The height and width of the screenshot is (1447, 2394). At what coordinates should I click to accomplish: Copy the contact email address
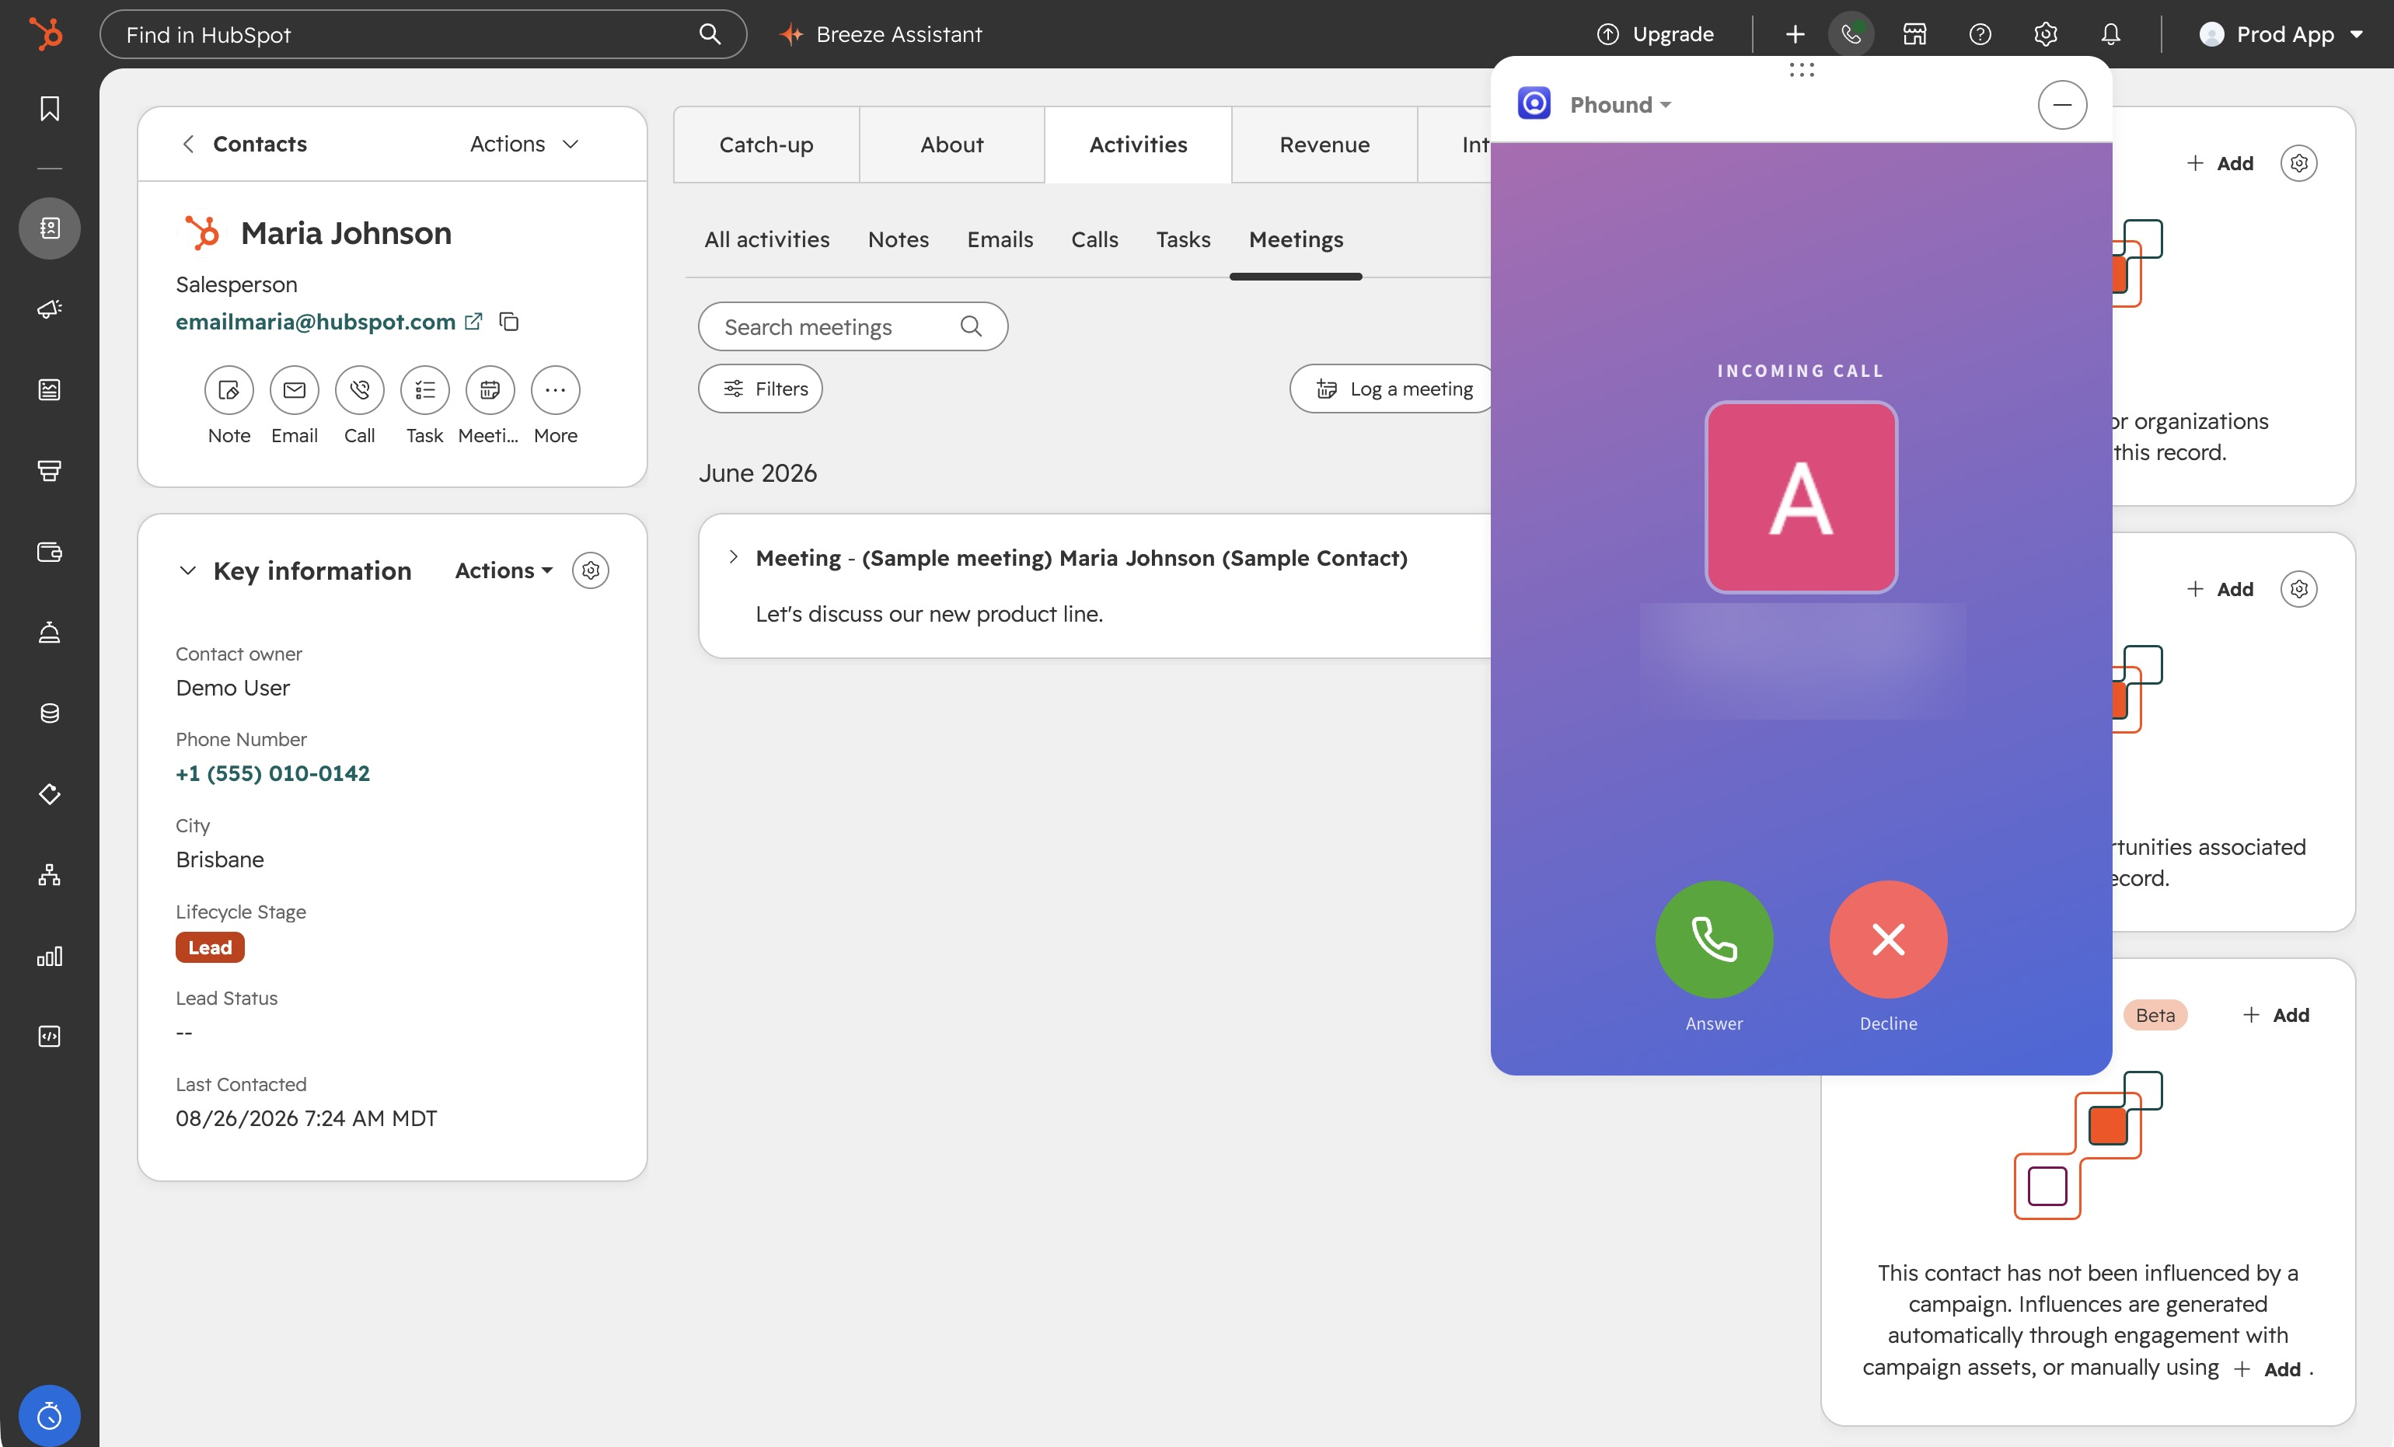pos(508,322)
